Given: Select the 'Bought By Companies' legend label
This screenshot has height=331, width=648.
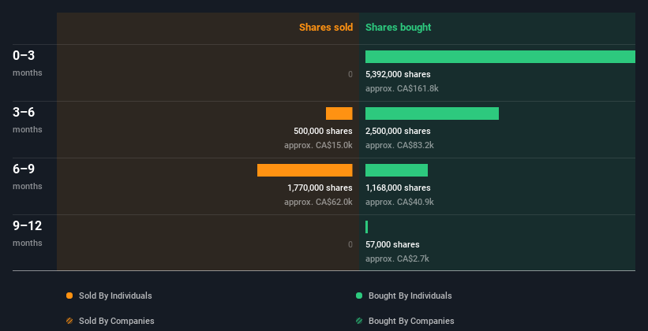Looking at the screenshot, I should 411,321.
